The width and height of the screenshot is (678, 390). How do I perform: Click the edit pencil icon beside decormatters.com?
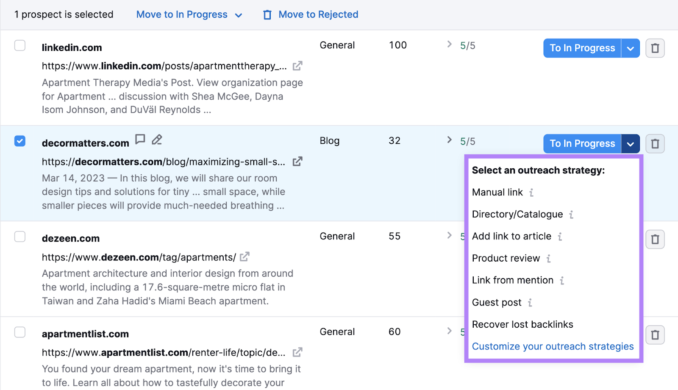click(157, 139)
